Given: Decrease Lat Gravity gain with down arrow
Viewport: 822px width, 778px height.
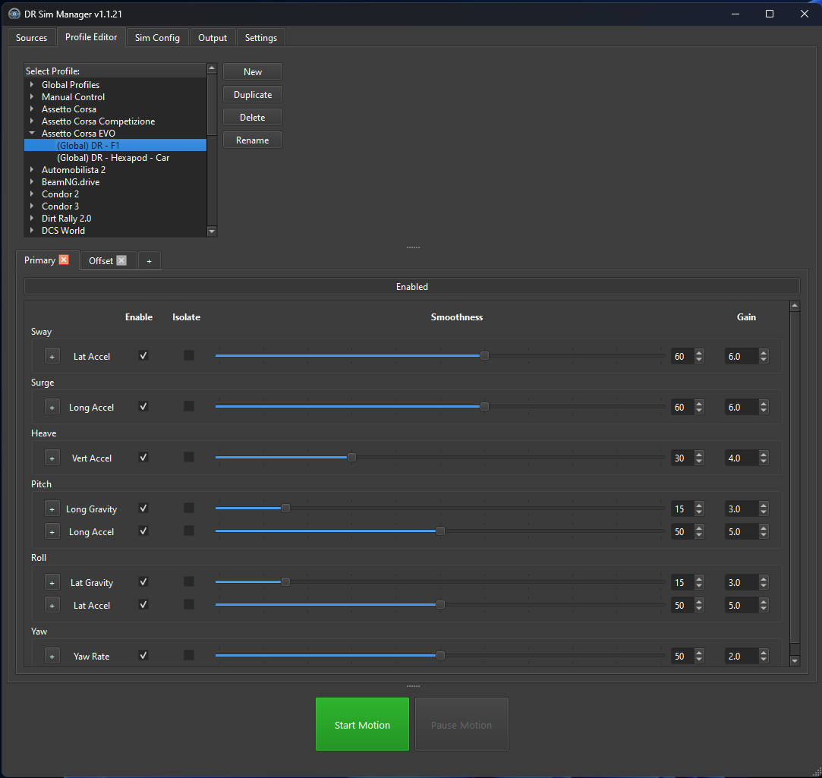Looking at the screenshot, I should [x=764, y=586].
